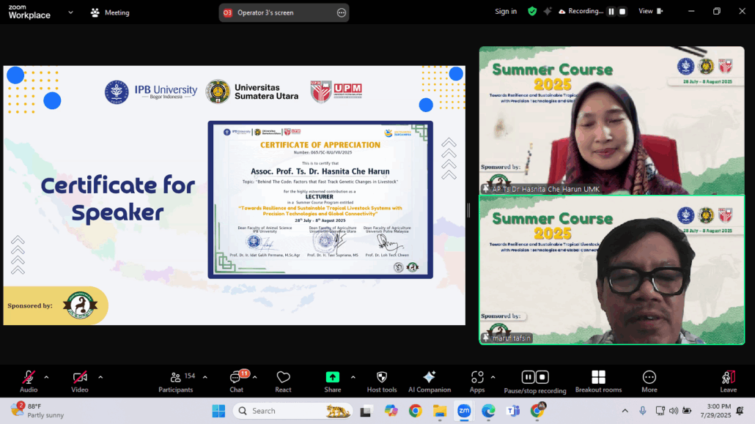Viewport: 755px width, 424px height.
Task: Click the green encryption shield icon
Action: 532,12
